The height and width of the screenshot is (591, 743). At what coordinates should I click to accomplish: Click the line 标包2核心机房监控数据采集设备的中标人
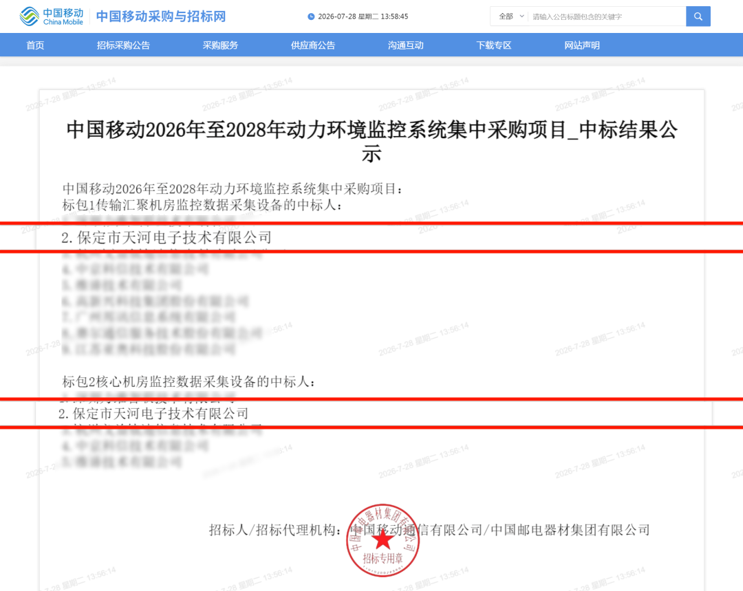pos(189,381)
